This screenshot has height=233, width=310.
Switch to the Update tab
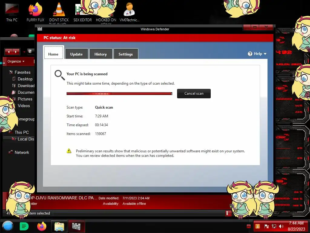77,54
